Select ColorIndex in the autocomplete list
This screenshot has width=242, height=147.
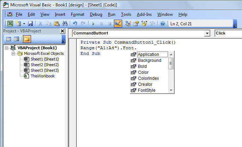click(x=148, y=78)
